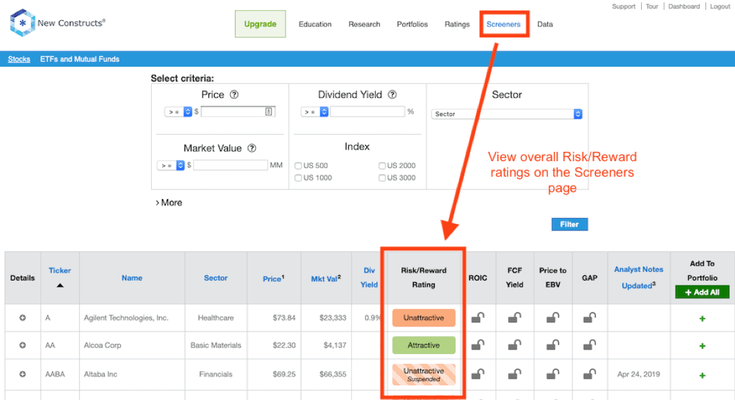
Task: Switch to Stocks tab
Action: [19, 59]
